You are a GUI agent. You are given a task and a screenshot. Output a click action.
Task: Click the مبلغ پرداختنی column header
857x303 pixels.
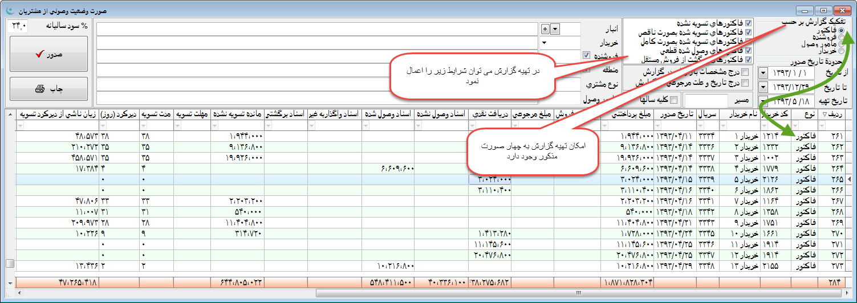[626, 114]
